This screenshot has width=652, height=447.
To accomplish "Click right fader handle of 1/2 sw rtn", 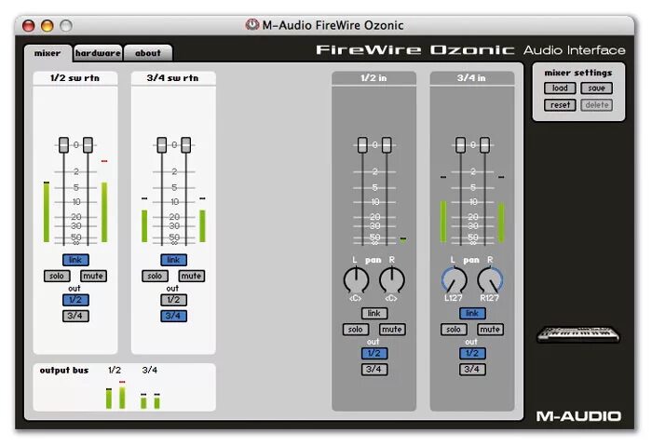I will [88, 145].
